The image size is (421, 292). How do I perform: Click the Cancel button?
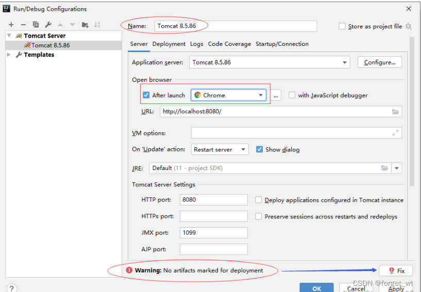[356, 288]
